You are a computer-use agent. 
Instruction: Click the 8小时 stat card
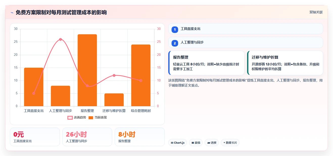(140, 137)
